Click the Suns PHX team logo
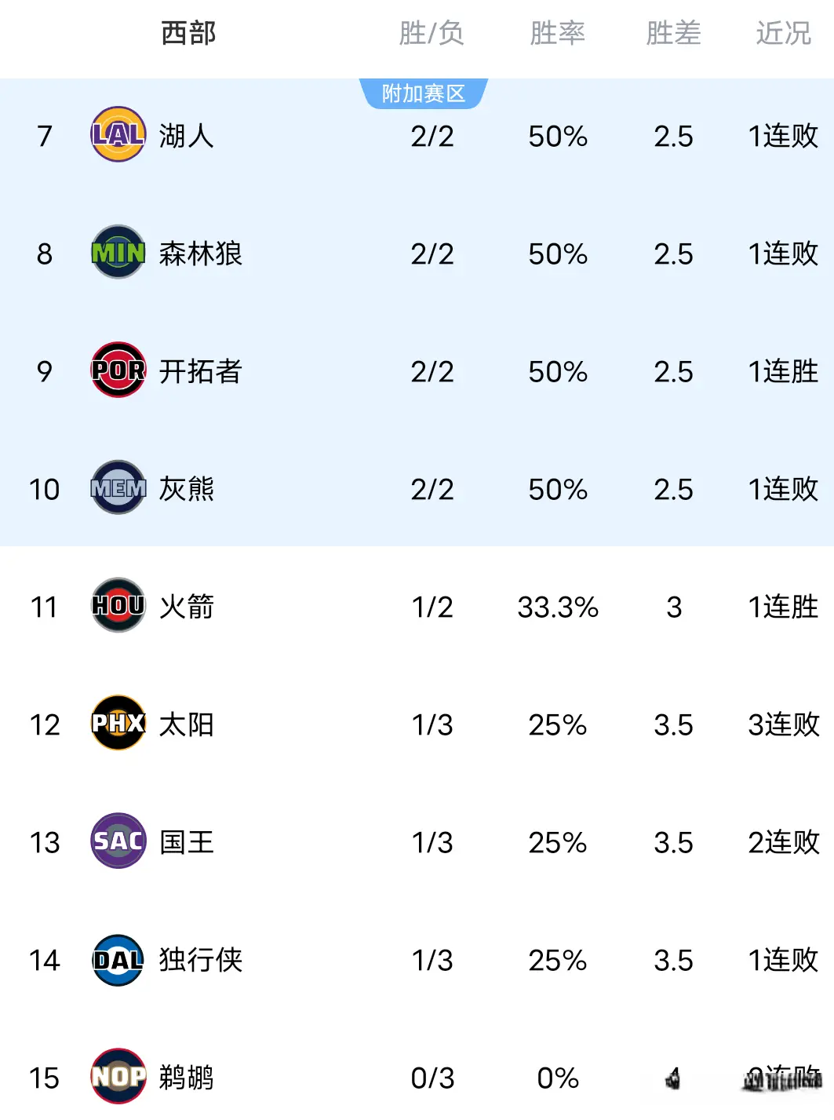 pyautogui.click(x=118, y=724)
